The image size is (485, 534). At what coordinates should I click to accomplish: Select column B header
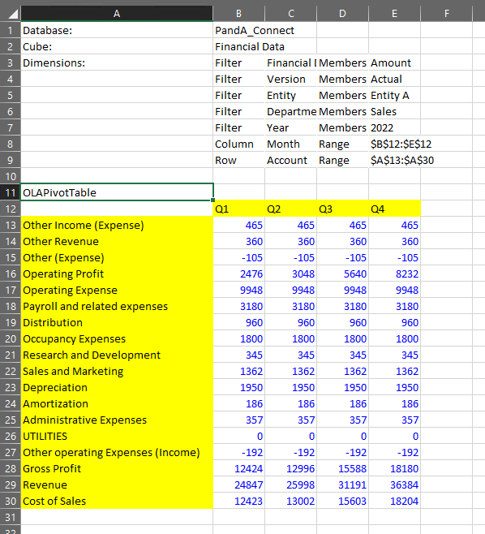click(239, 13)
